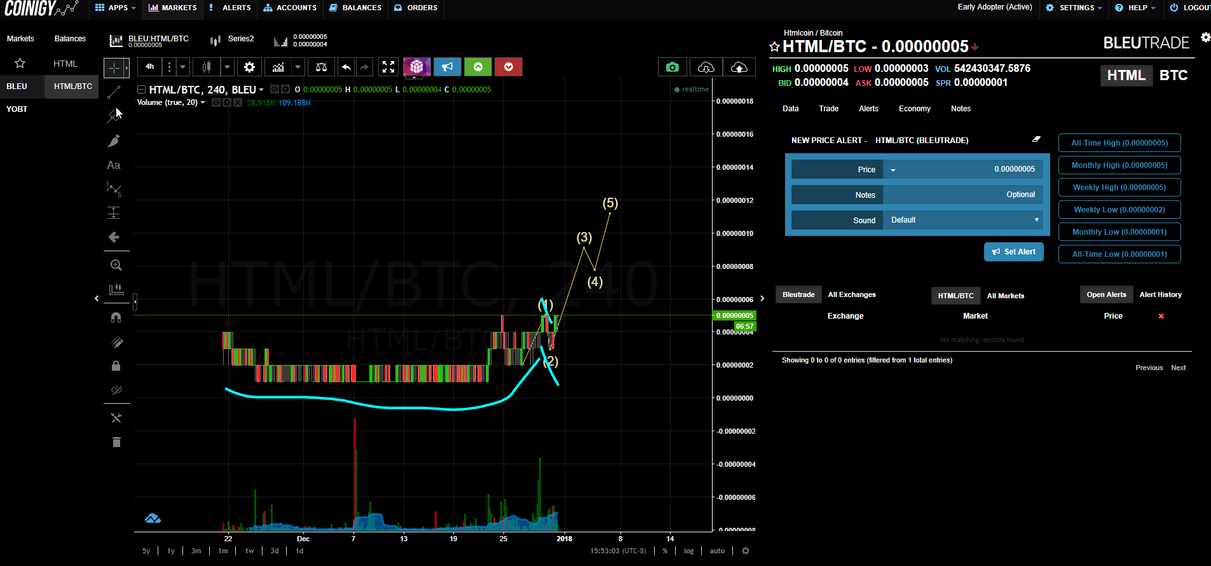
Task: Clear the new price alert form (eraser icon)
Action: point(1036,139)
